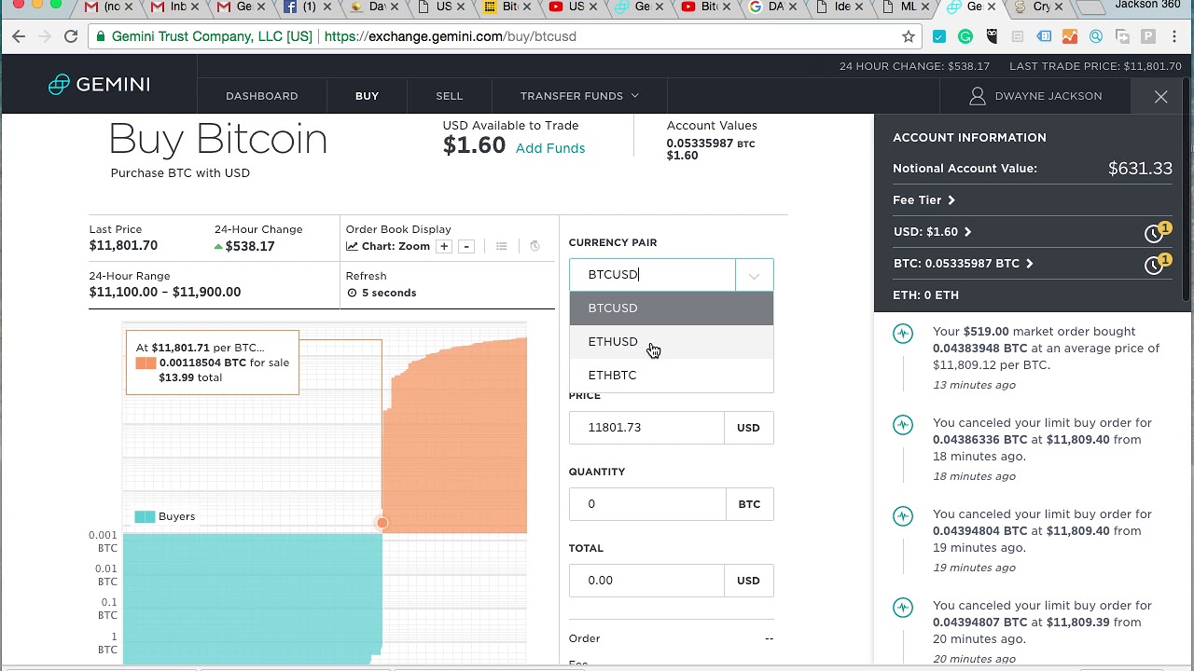Click the ETH: 0 ETH balance row
The width and height of the screenshot is (1194, 671).
coord(925,294)
